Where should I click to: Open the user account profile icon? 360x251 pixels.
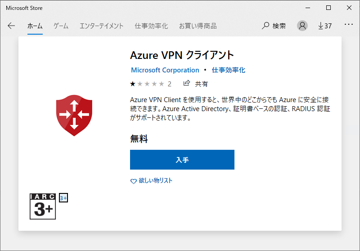pos(302,26)
